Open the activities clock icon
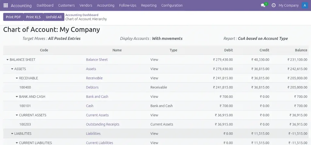 pyautogui.click(x=274, y=5)
